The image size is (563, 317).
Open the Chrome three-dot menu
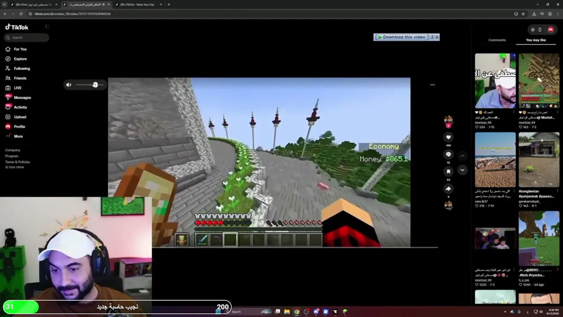click(558, 14)
